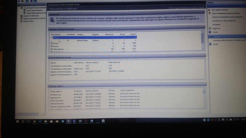Select Sottoscrizioni in the tree
This screenshot has width=246, height=138.
tap(29, 21)
